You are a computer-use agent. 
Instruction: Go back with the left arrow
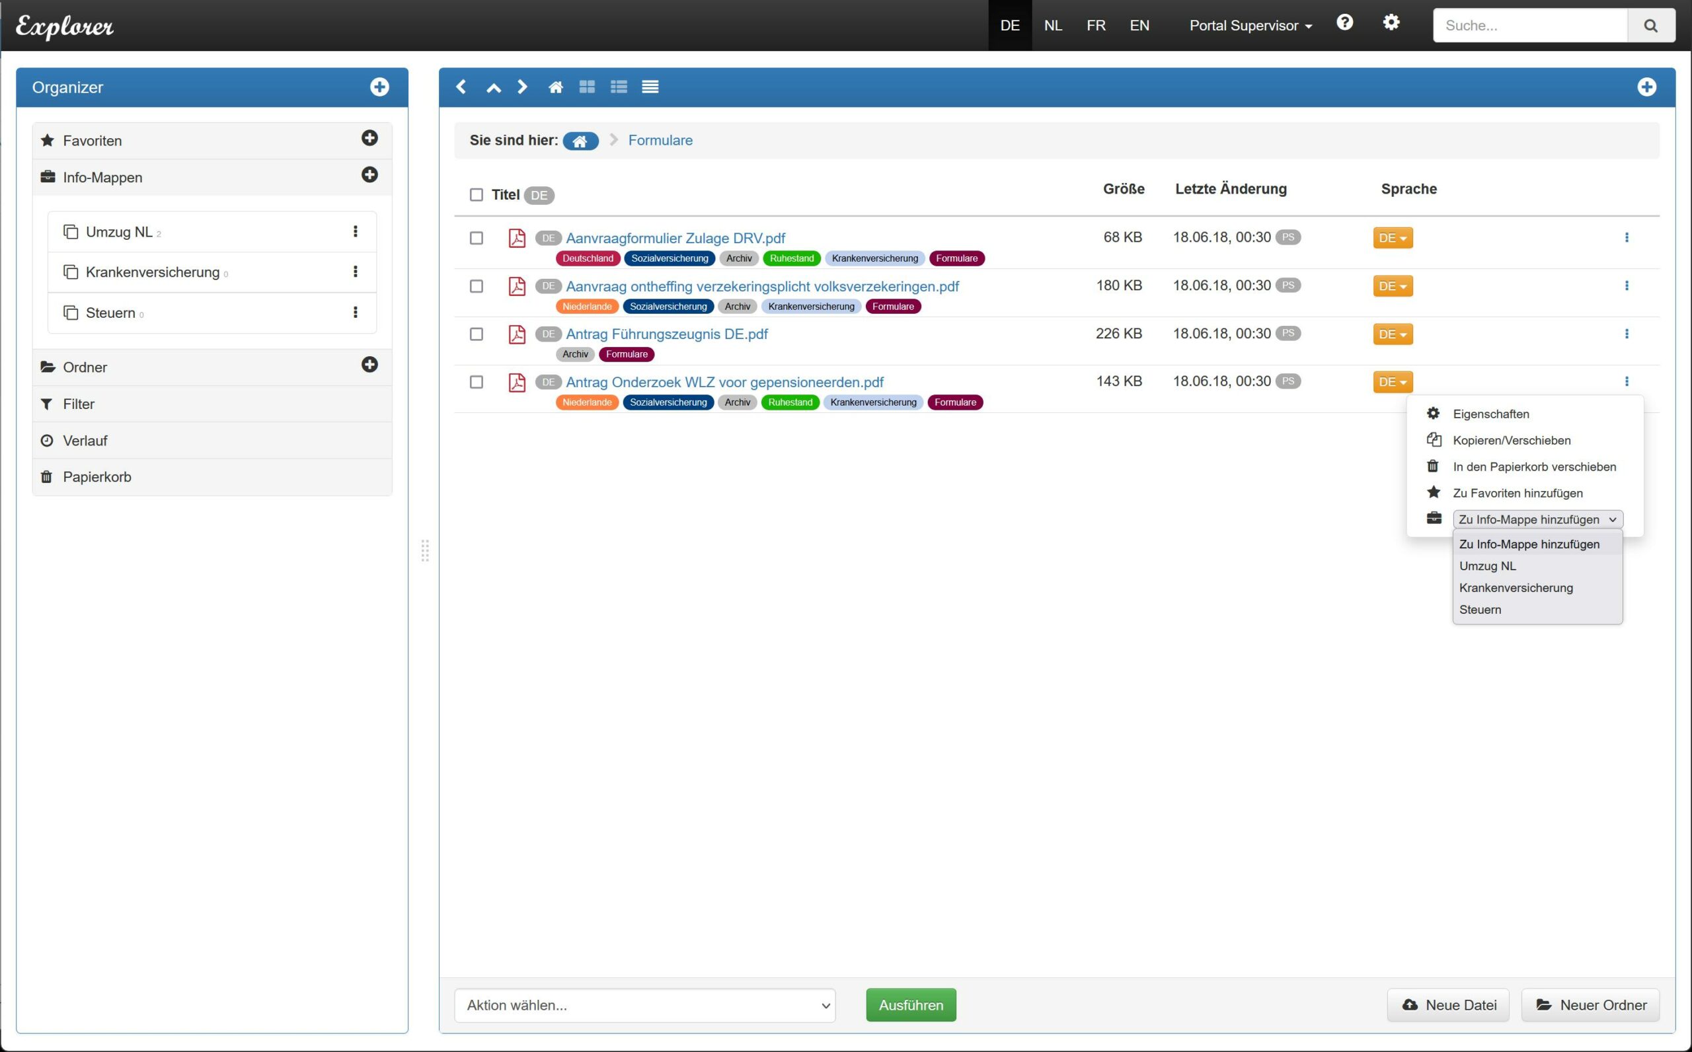pyautogui.click(x=461, y=87)
